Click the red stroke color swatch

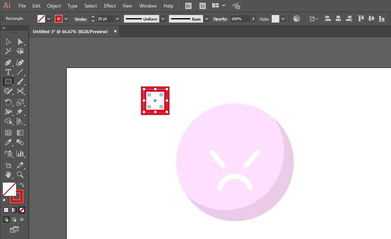click(58, 19)
